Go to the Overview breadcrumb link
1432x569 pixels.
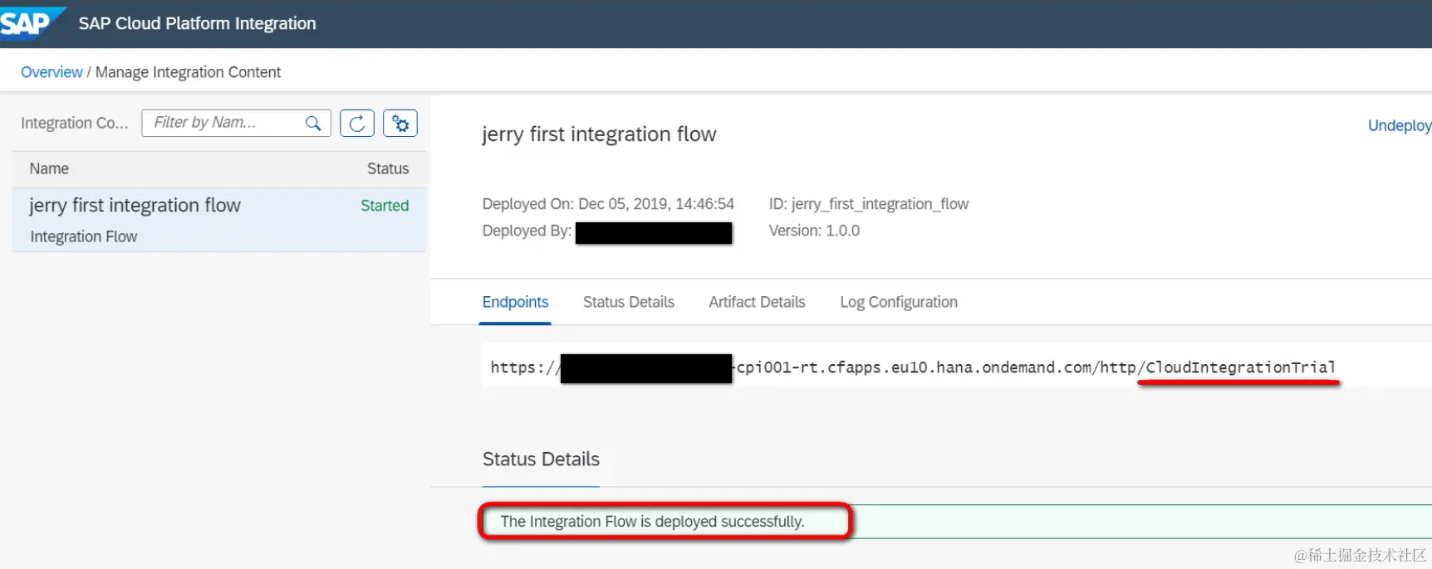[51, 72]
